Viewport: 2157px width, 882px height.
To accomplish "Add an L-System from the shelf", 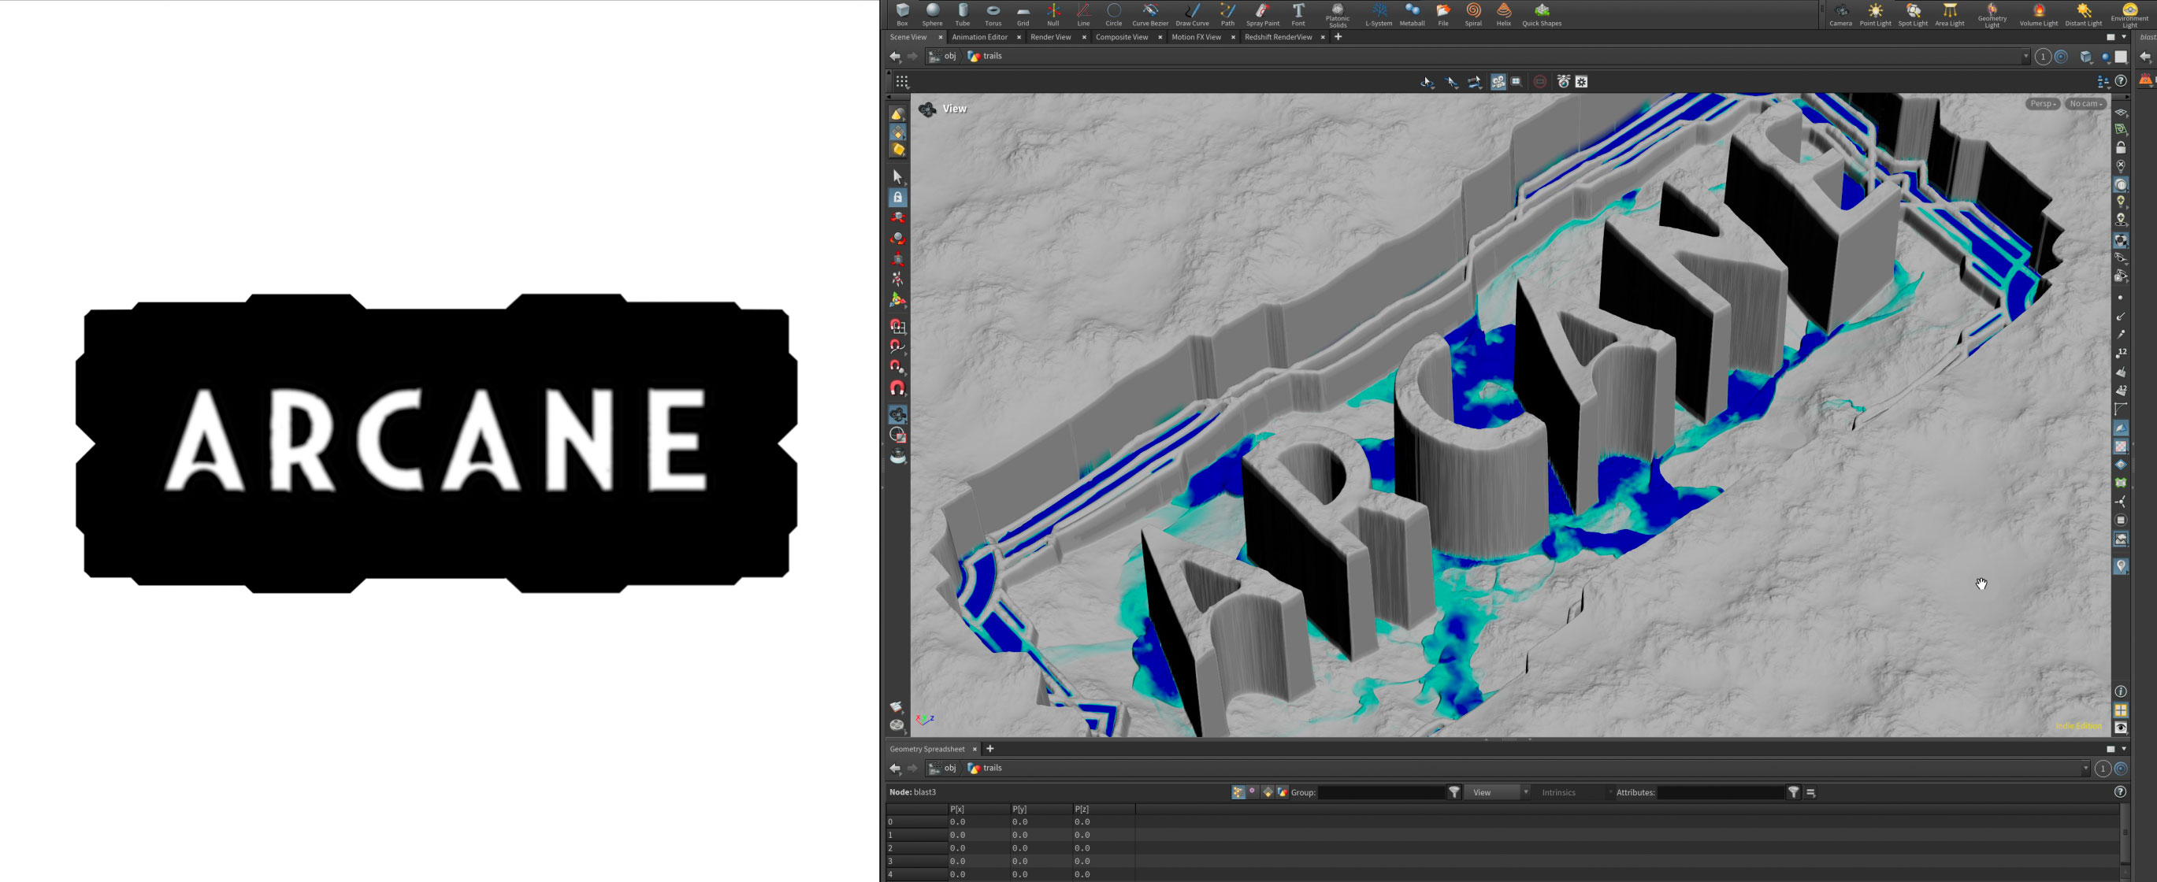I will click(x=1379, y=13).
